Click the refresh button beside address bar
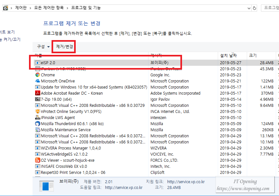Viewport: 279px width, 196px height. [255, 8]
